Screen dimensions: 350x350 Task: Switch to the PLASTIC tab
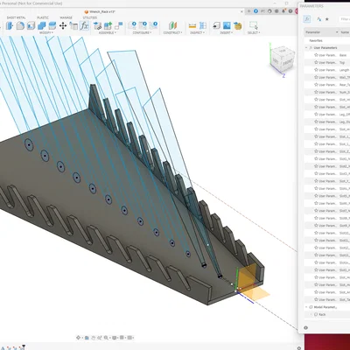(x=43, y=17)
